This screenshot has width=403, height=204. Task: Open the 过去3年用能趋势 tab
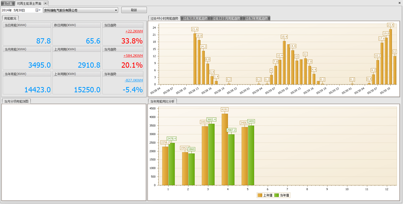point(256,18)
